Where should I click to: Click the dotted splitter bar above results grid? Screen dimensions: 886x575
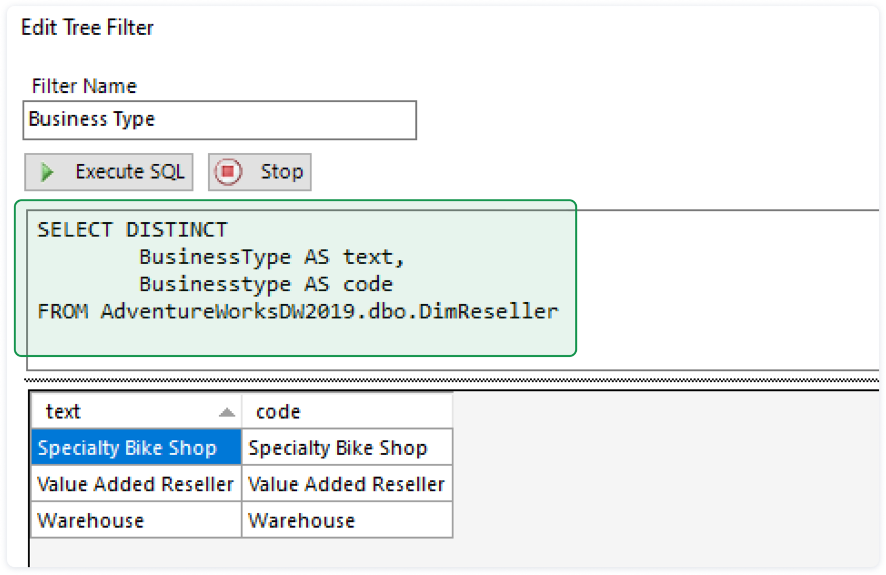coord(450,381)
